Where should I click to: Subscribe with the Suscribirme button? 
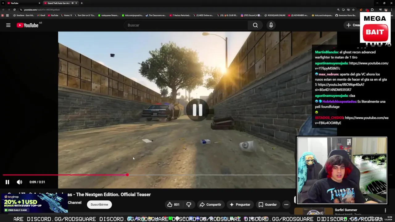point(99,204)
